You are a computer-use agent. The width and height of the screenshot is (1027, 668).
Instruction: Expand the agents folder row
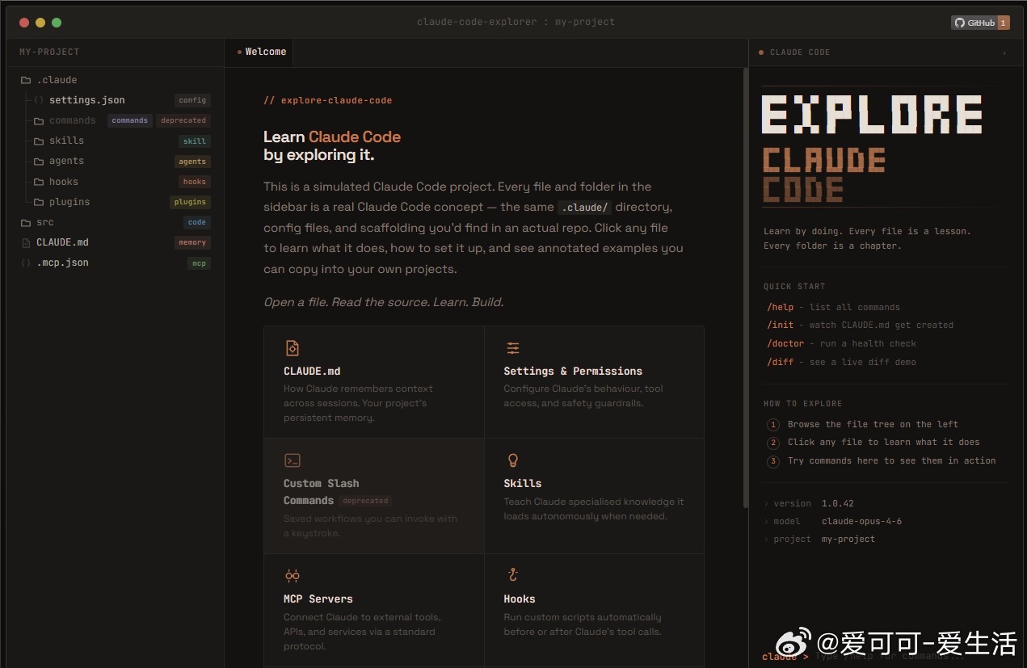[x=115, y=162]
